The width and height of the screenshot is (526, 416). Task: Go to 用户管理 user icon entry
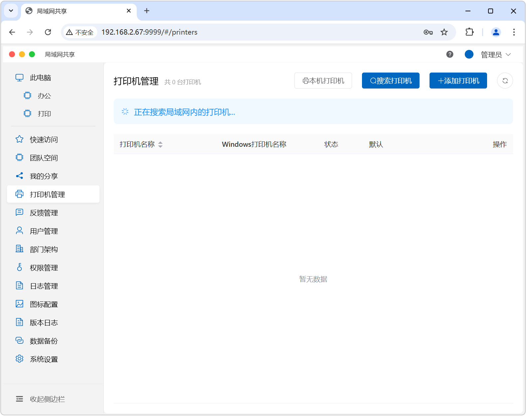[x=20, y=231]
